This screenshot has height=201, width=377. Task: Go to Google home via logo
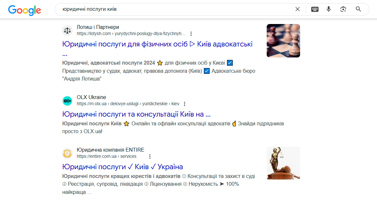(x=25, y=10)
